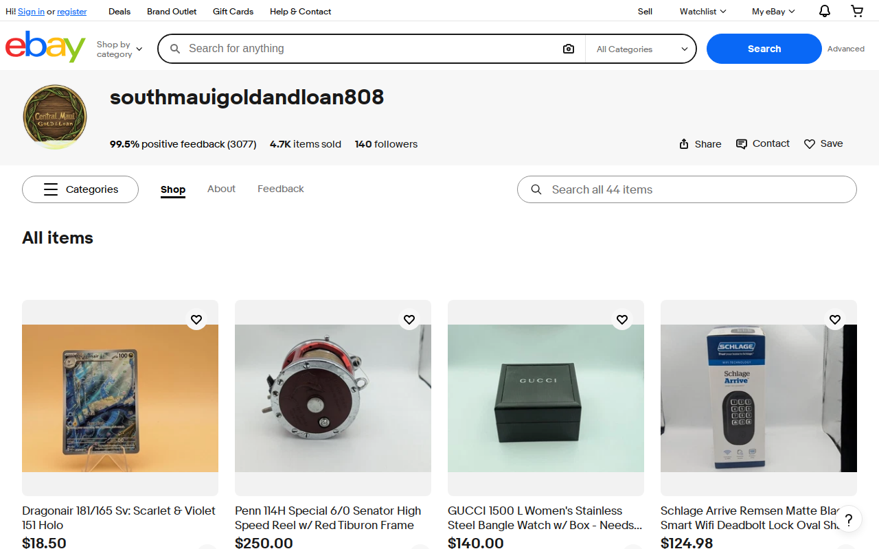Expand the My eBay dropdown
This screenshot has height=549, width=879.
[x=773, y=11]
